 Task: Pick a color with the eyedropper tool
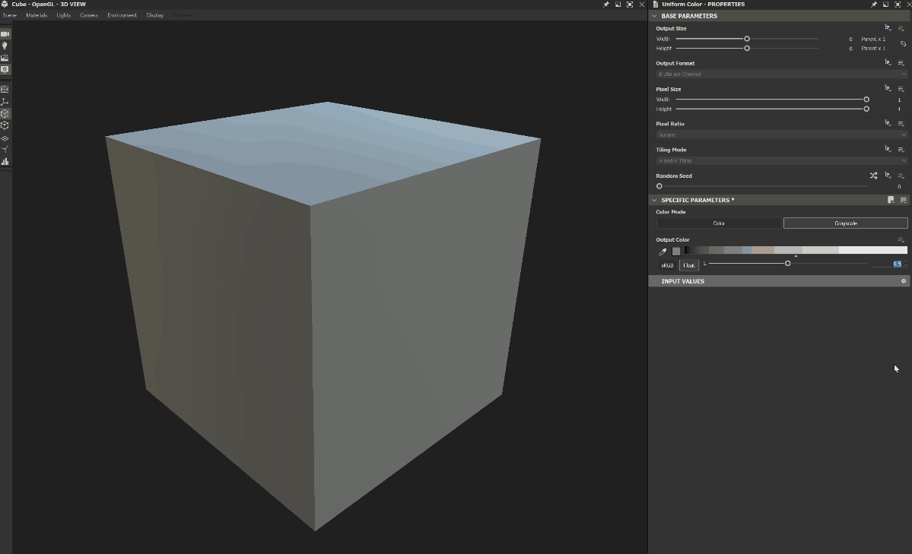663,252
